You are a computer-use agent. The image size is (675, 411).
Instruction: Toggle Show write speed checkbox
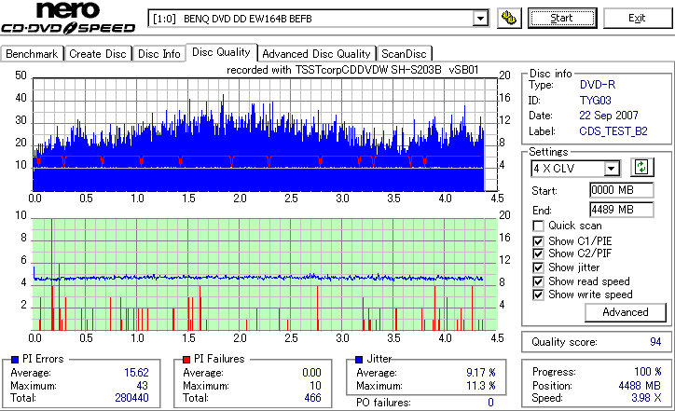538,295
